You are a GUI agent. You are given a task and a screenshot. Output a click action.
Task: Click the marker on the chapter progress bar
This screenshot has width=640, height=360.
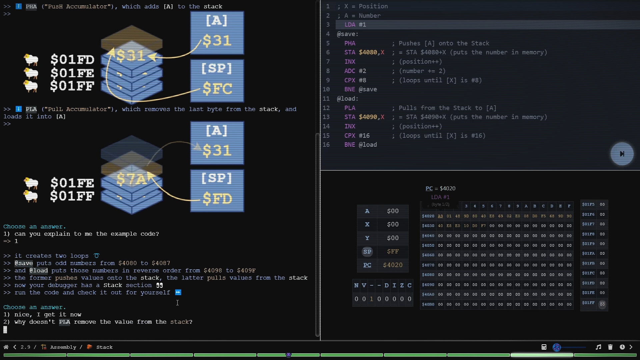tap(289, 355)
